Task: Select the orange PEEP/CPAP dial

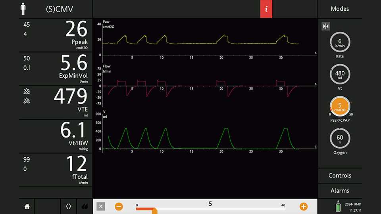Action: [340, 107]
